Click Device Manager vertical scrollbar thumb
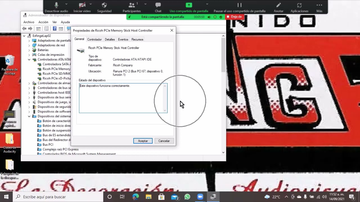The width and height of the screenshot is (360, 202). tap(223, 55)
